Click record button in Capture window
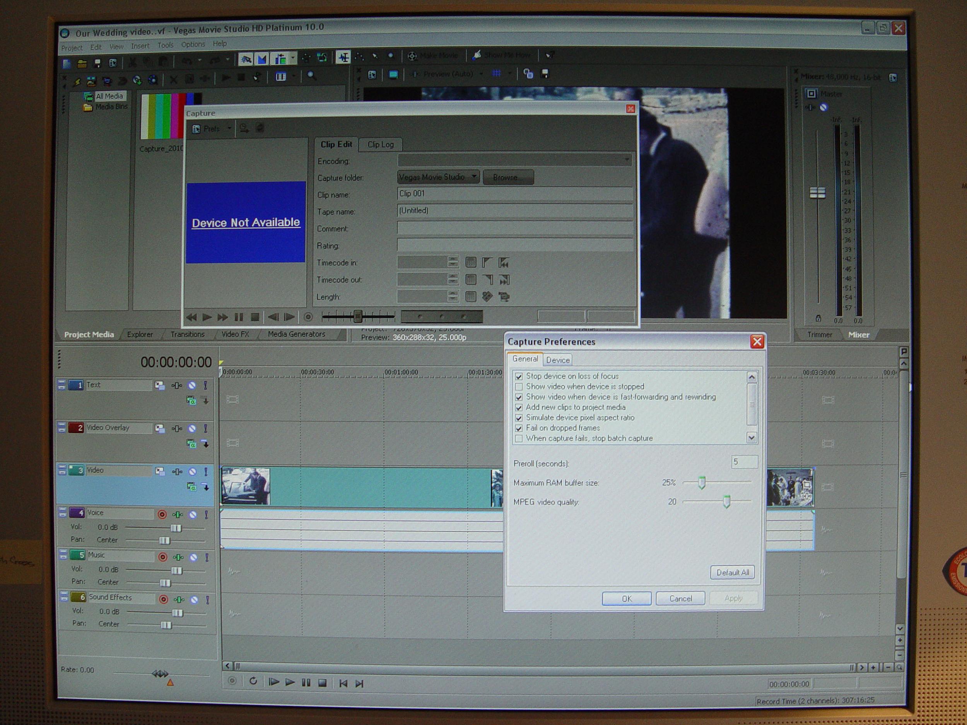This screenshot has height=725, width=967. 308,317
